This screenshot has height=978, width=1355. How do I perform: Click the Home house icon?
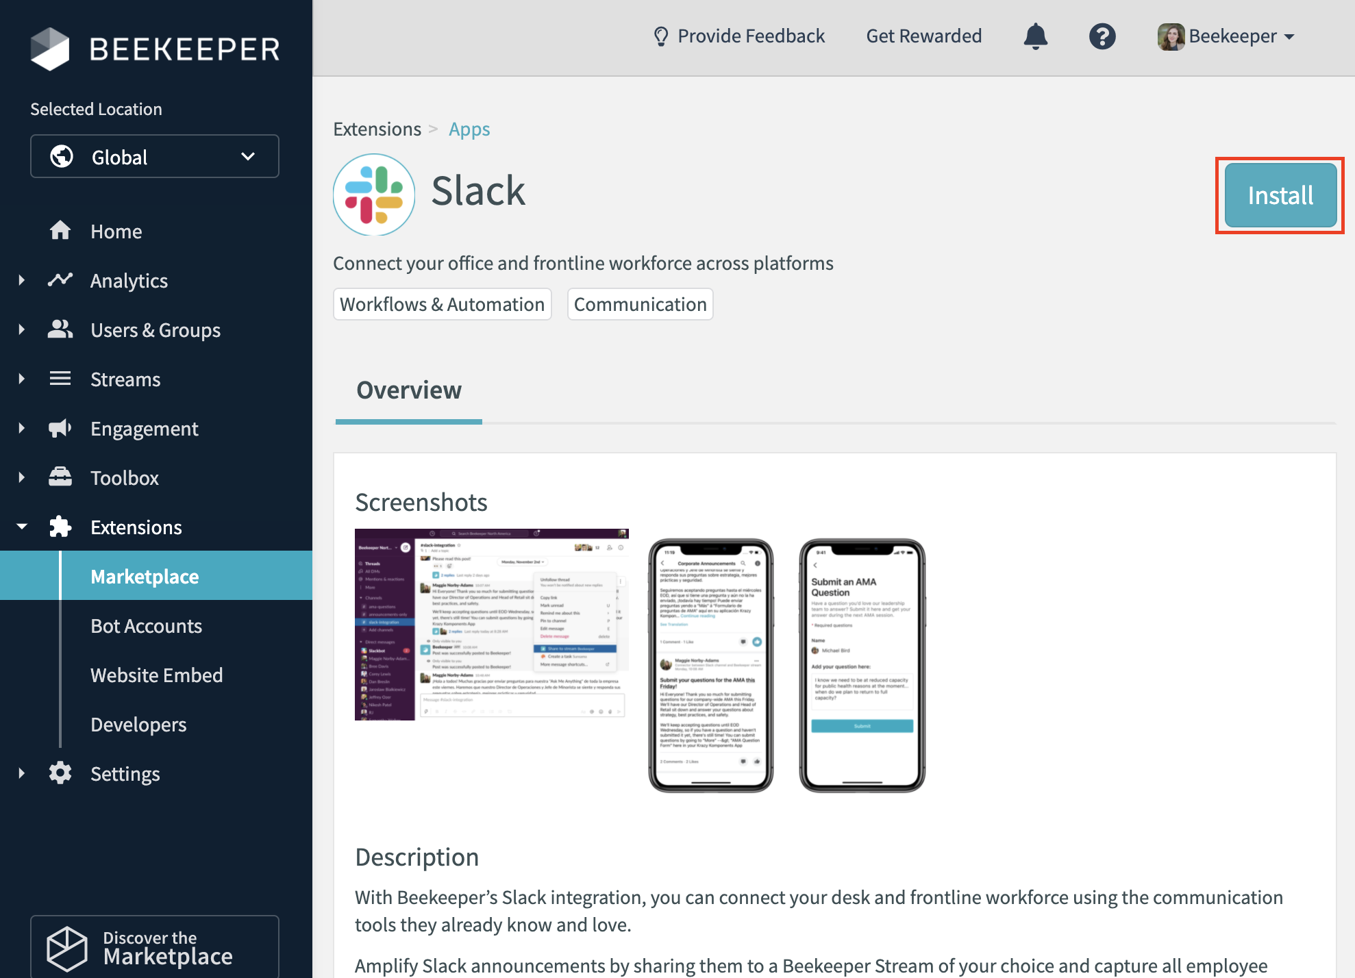click(x=60, y=231)
